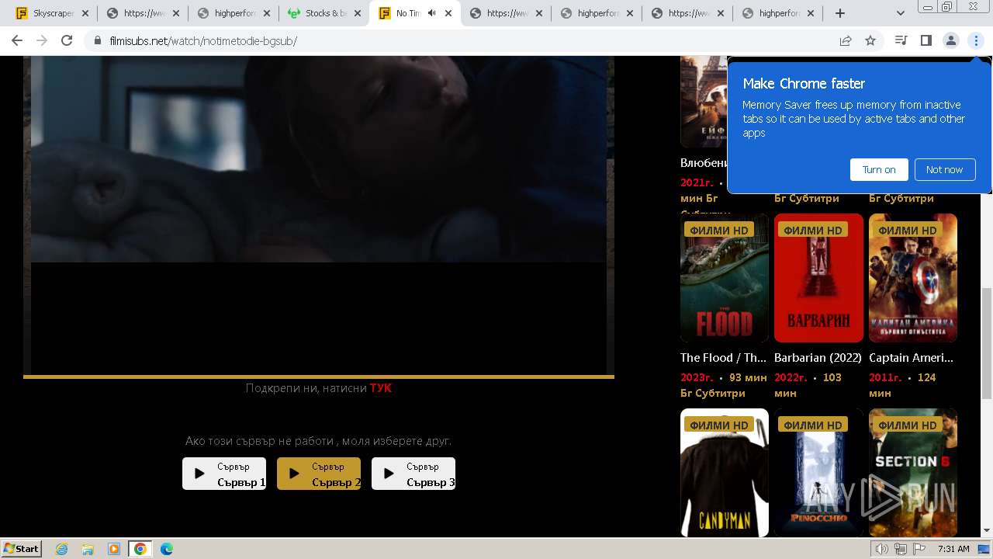Mute the No Time tab audio icon
993x559 pixels.
click(431, 13)
